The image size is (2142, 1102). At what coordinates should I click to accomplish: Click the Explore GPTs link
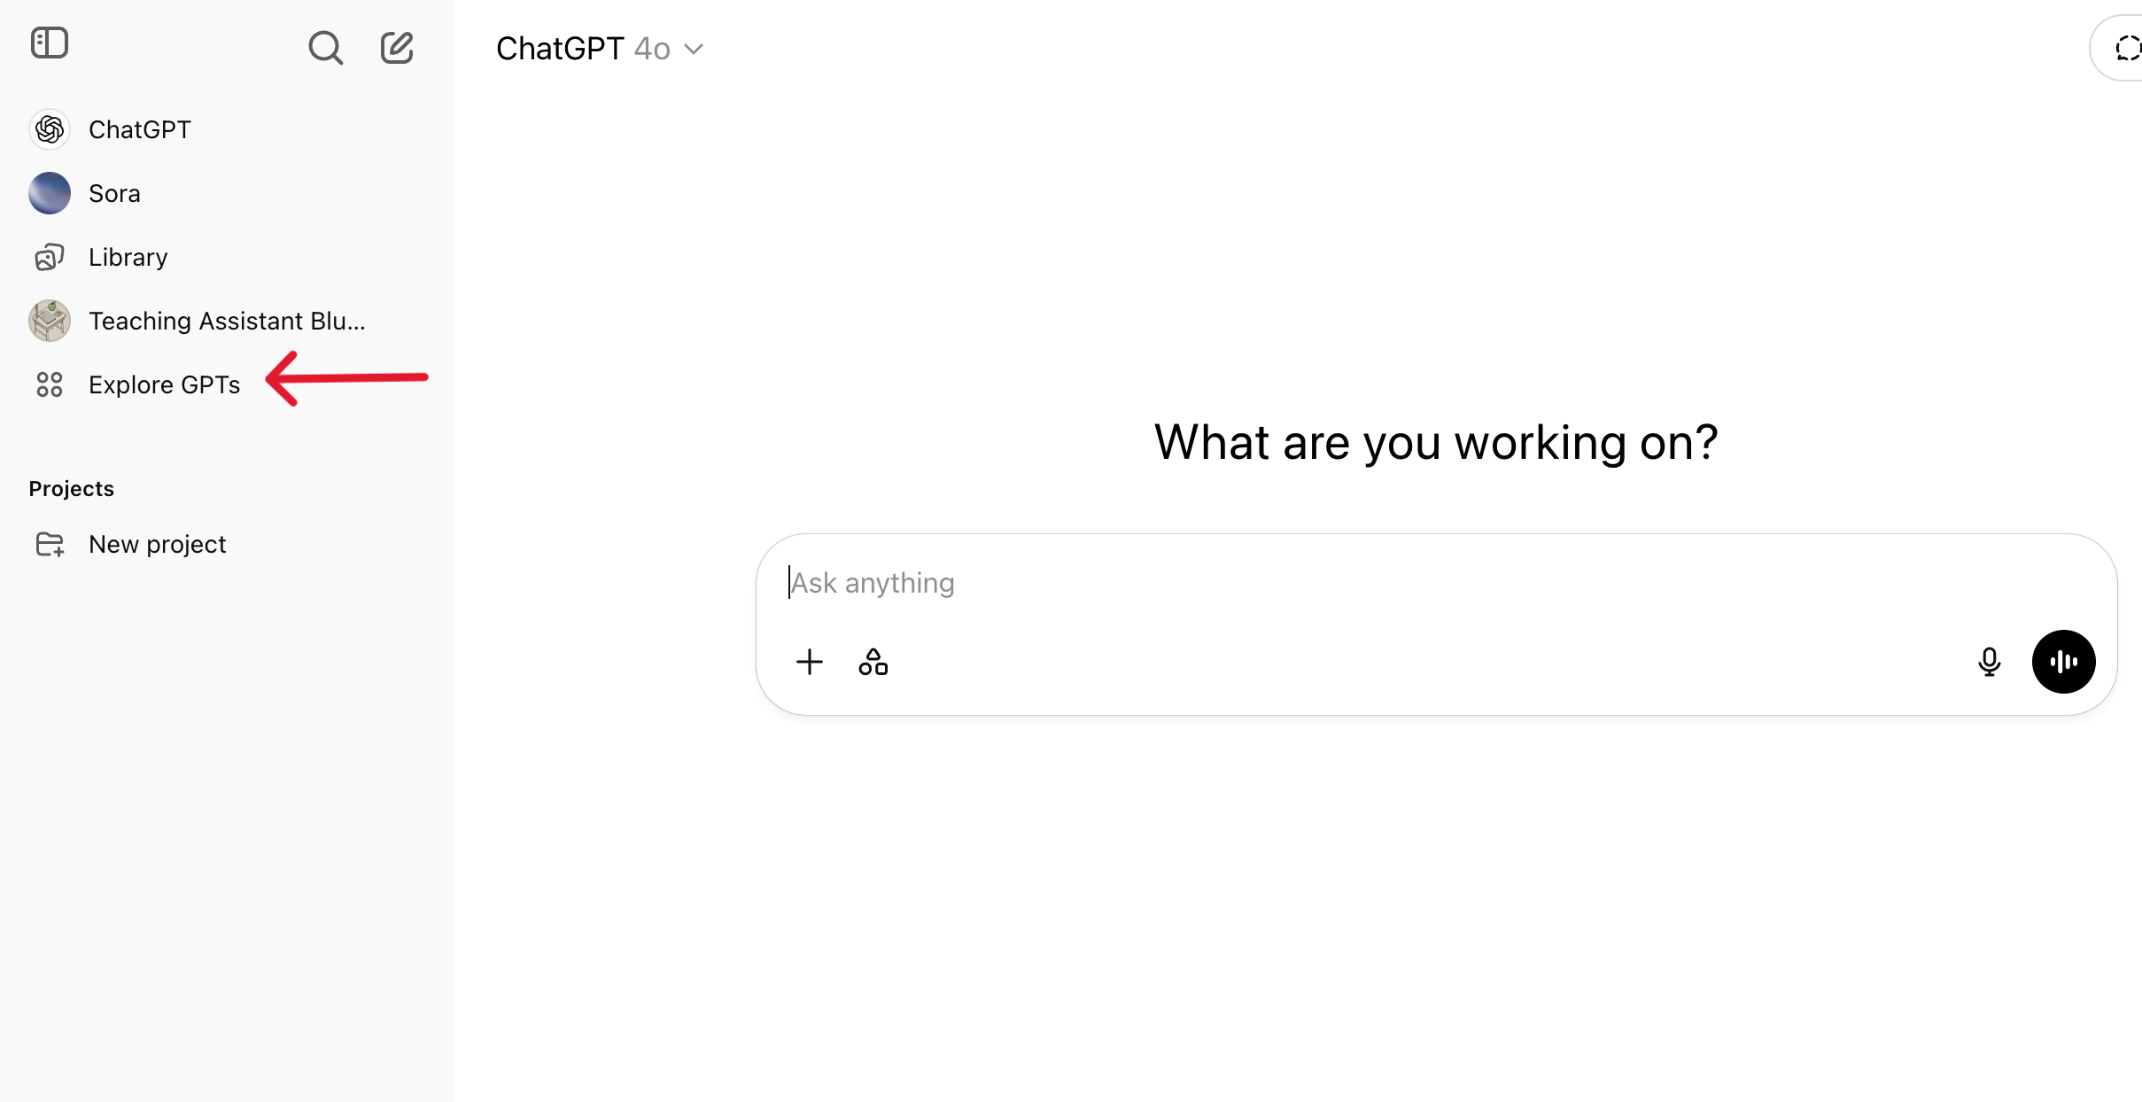click(x=164, y=385)
